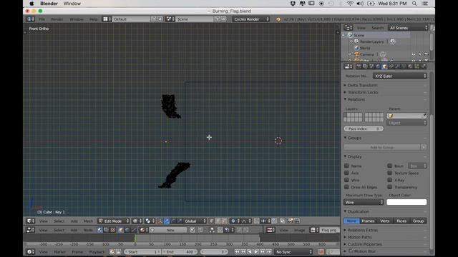The image size is (458, 257).
Task: Open the Edit Mode selector in 3D view
Action: (114, 221)
